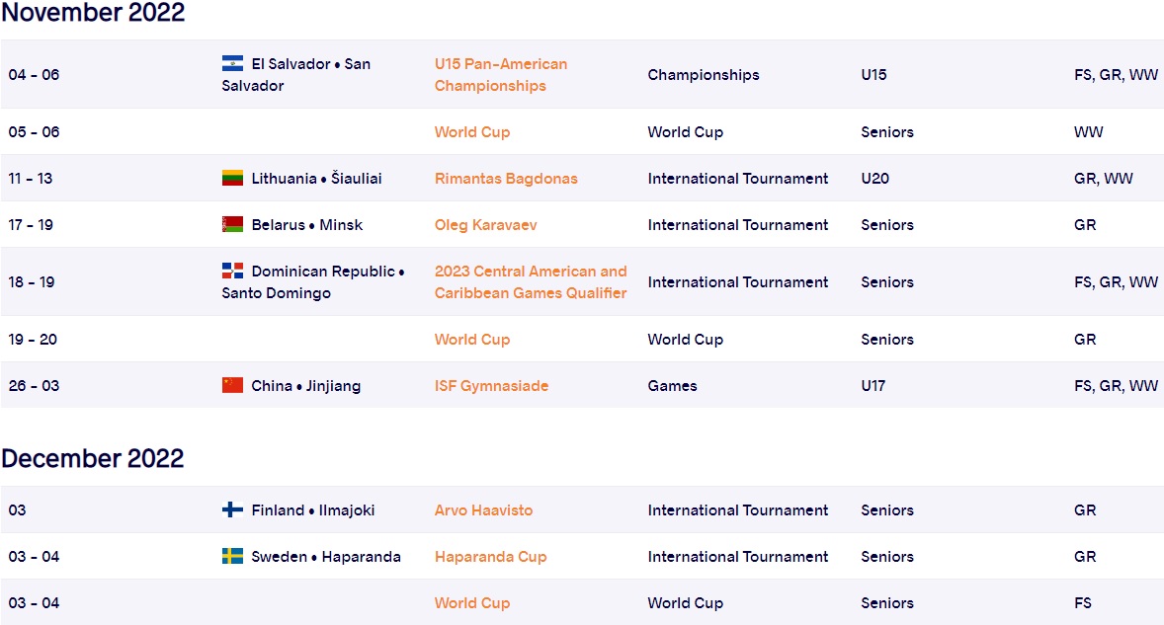Click the Belarus flag icon
This screenshot has height=625, width=1164.
click(232, 225)
